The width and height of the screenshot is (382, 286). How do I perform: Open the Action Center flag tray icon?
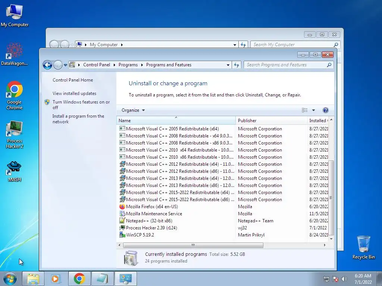click(335, 279)
